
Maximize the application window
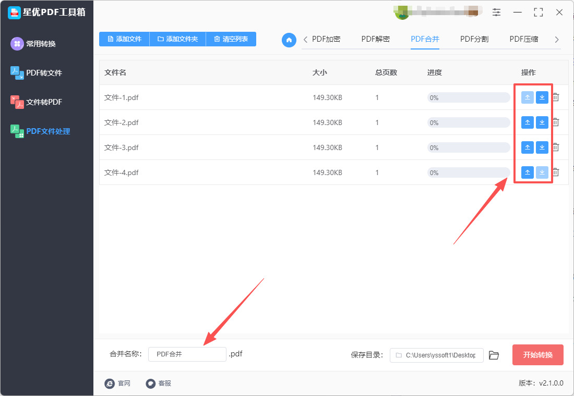click(x=539, y=12)
